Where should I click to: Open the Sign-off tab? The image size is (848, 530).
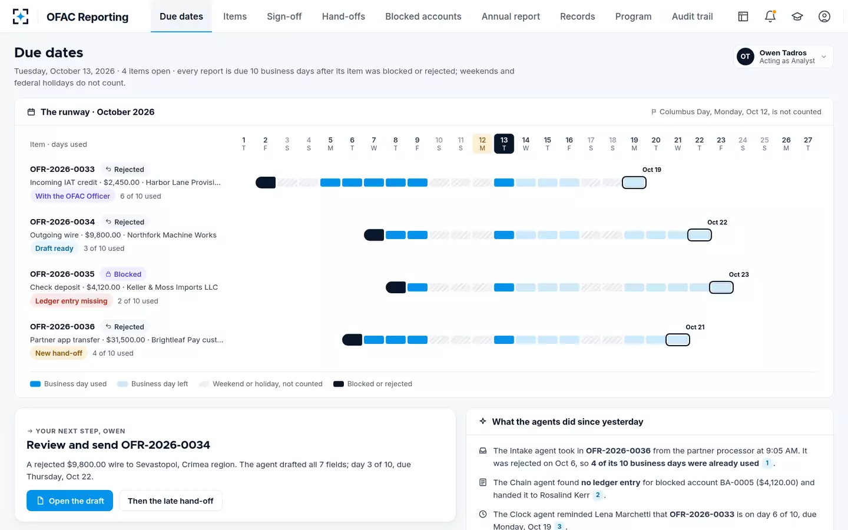pos(284,16)
